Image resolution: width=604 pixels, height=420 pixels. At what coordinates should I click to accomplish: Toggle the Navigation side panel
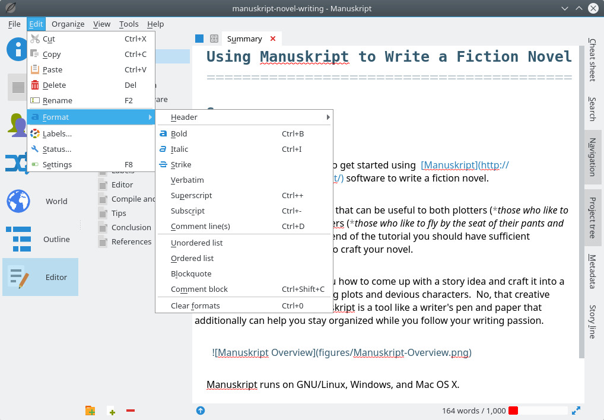(592, 157)
